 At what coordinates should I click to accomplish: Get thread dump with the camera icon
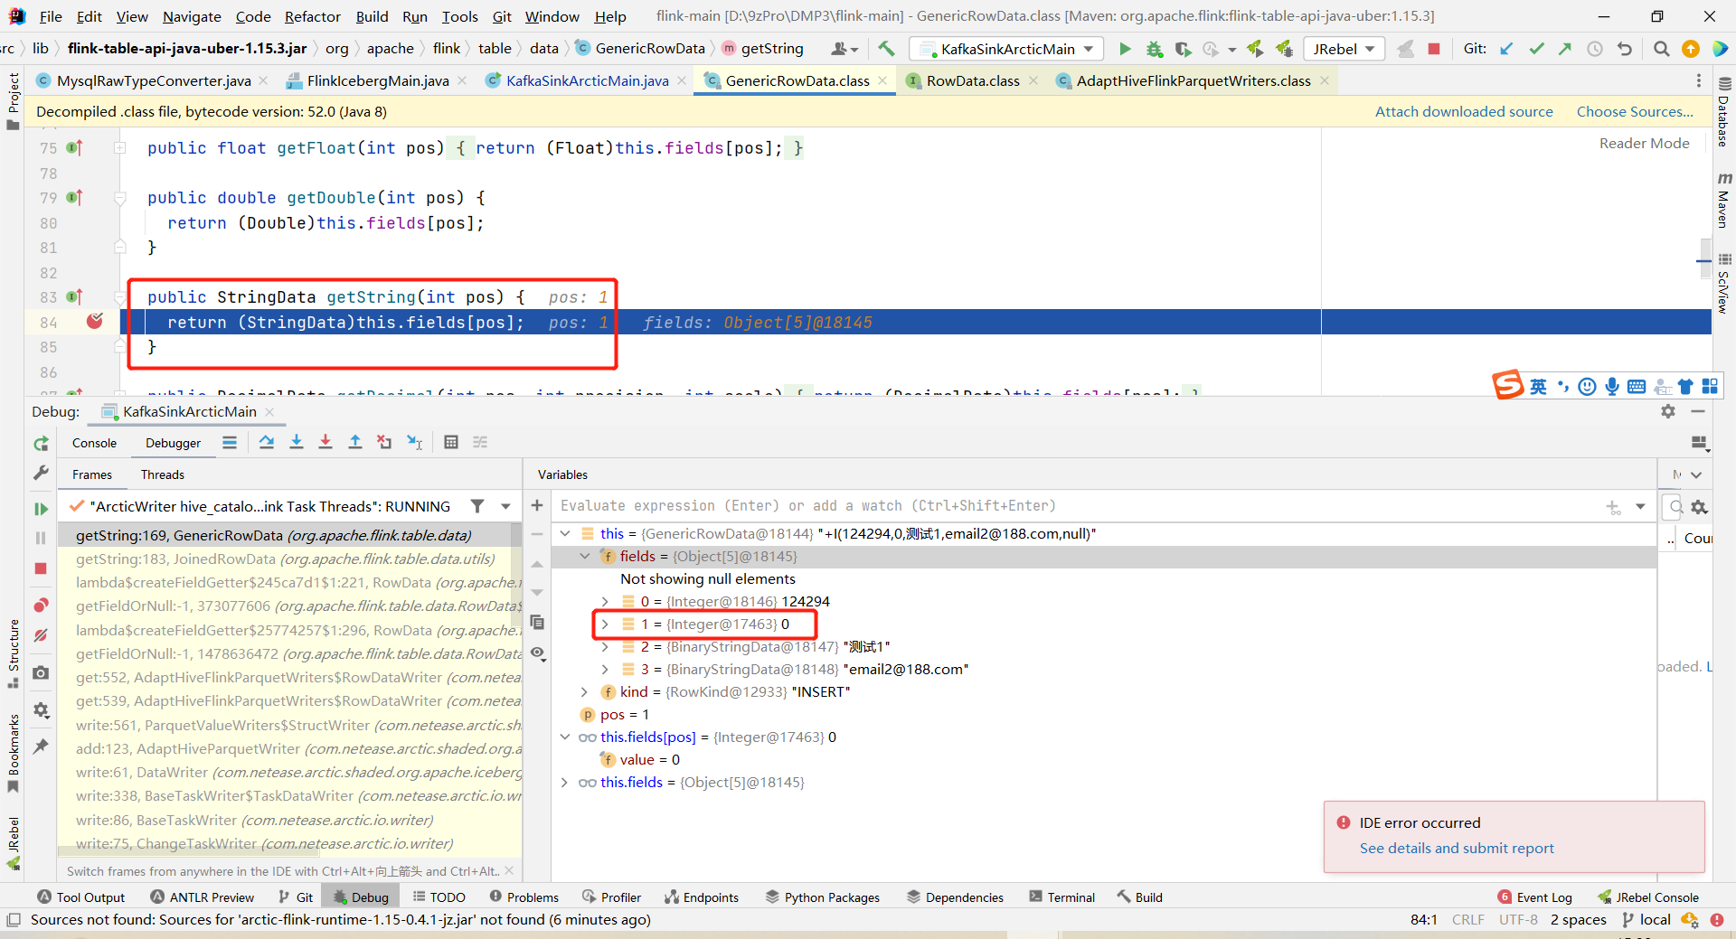41,673
